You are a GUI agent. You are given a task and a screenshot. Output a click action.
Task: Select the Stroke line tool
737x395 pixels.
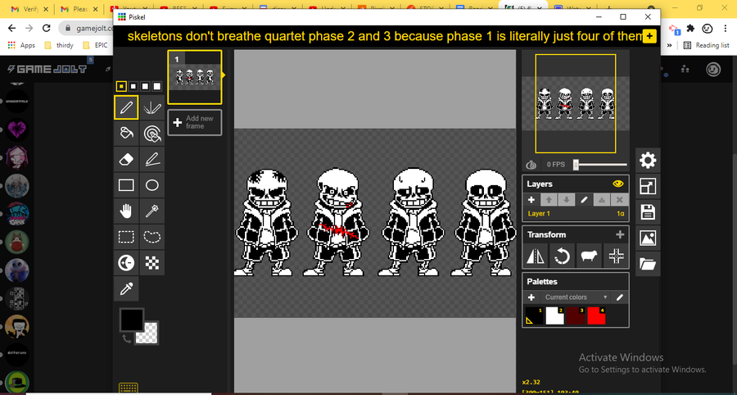tap(151, 160)
